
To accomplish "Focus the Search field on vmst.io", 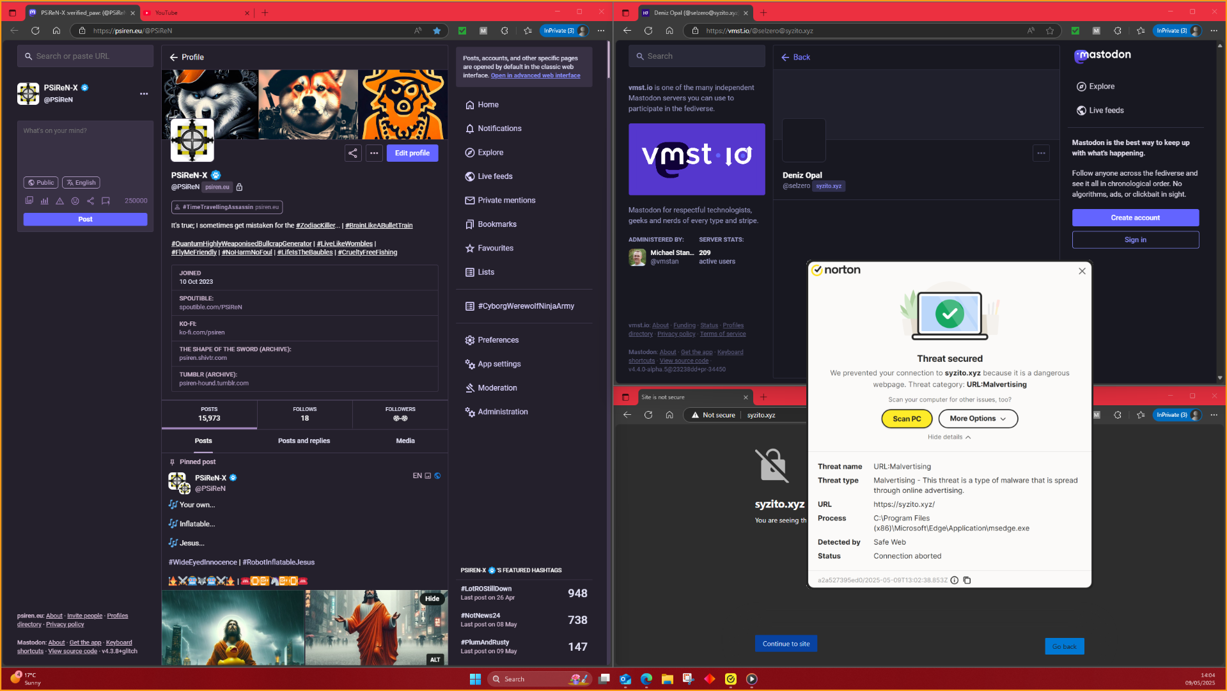I will coord(696,56).
